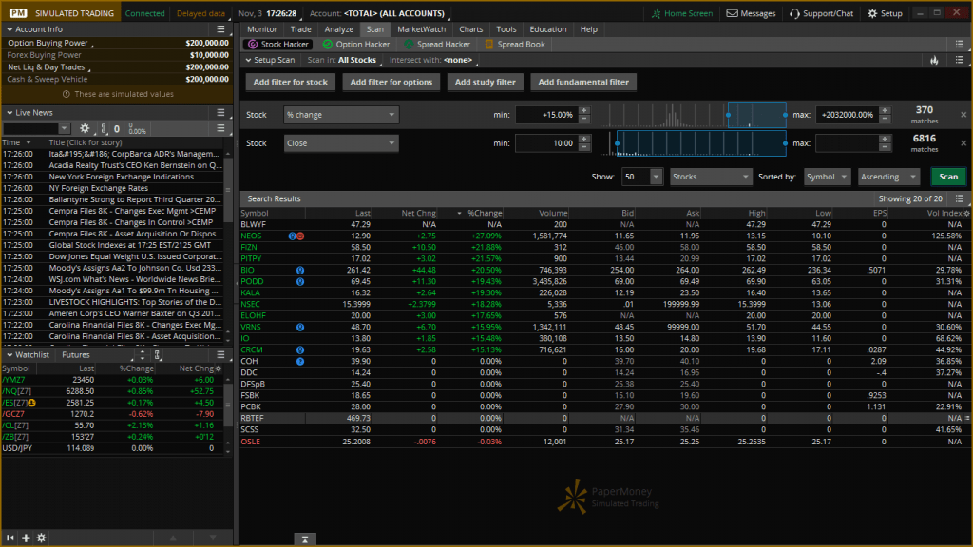Click the BIO info icon
Screen dimensions: 973x547
pos(299,271)
